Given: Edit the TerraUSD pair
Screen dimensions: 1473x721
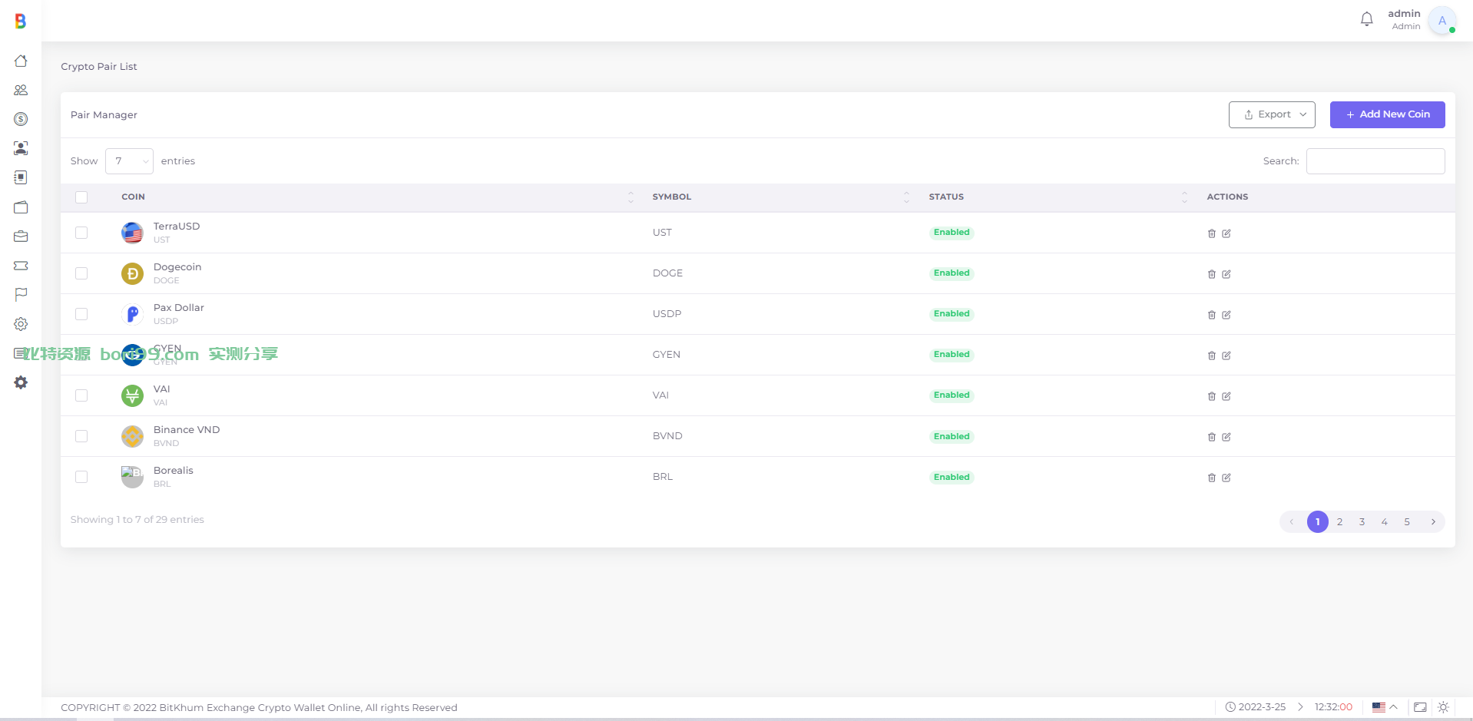Looking at the screenshot, I should click(1226, 233).
